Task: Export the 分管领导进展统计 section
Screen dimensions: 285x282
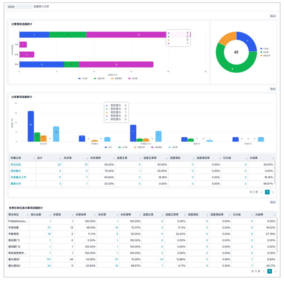Action: pos(273,16)
